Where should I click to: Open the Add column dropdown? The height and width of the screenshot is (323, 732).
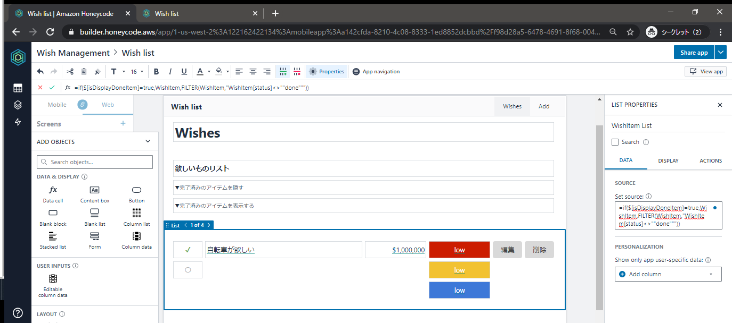click(x=668, y=274)
